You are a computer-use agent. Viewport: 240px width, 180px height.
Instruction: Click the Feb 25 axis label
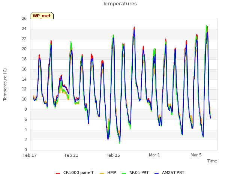point(113,155)
